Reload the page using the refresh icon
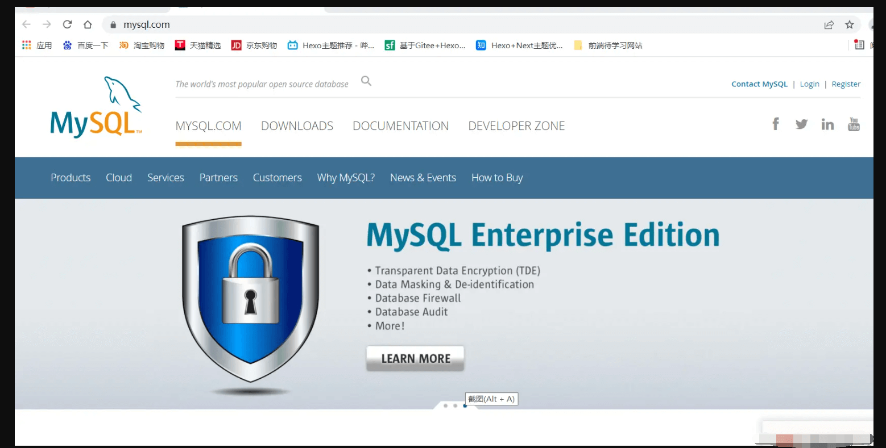 pyautogui.click(x=67, y=24)
